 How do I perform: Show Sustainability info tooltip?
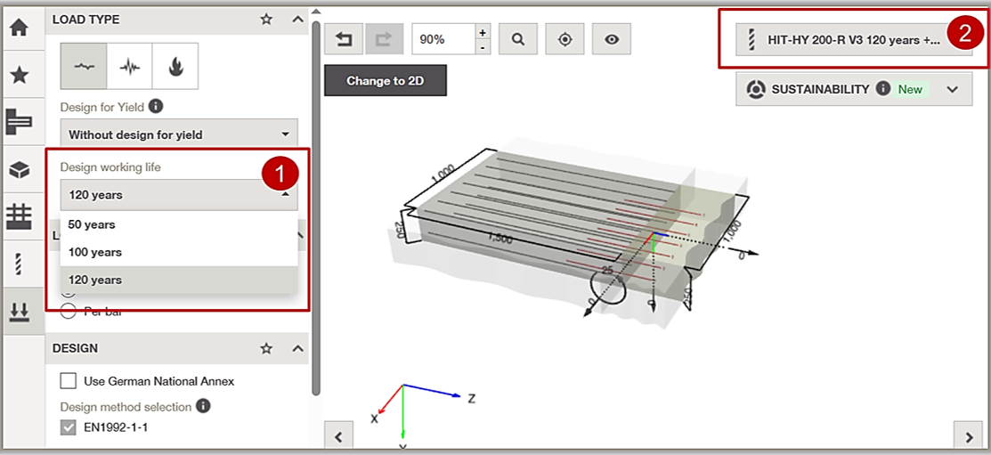(883, 89)
